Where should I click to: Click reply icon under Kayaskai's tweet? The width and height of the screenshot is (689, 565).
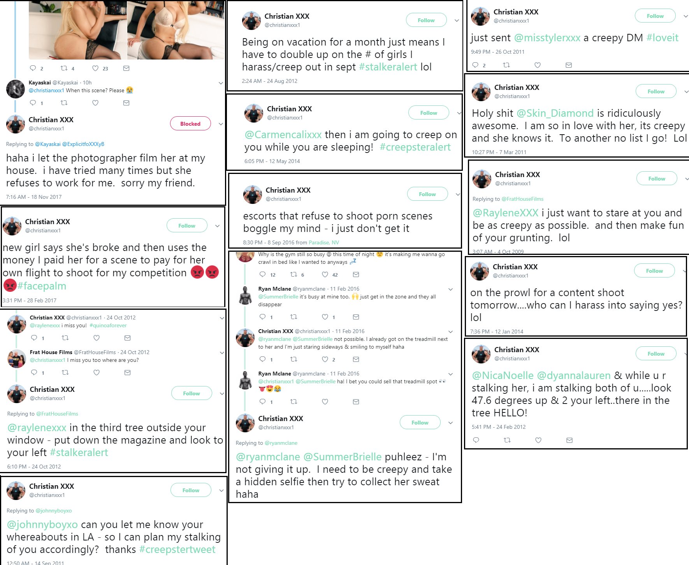tap(33, 103)
